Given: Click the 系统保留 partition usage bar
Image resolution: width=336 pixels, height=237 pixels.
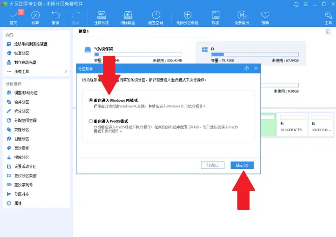Looking at the screenshot, I should (x=138, y=54).
